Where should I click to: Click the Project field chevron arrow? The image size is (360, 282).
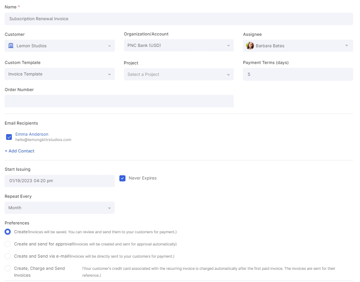pos(228,75)
